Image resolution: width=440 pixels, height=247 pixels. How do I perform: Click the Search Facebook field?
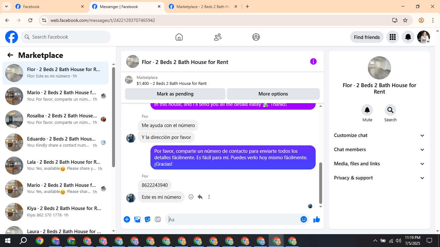pyautogui.click(x=66, y=37)
